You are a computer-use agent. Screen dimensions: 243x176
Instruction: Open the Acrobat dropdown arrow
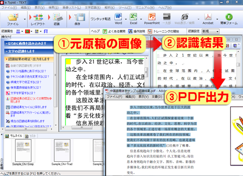[x=217, y=19]
